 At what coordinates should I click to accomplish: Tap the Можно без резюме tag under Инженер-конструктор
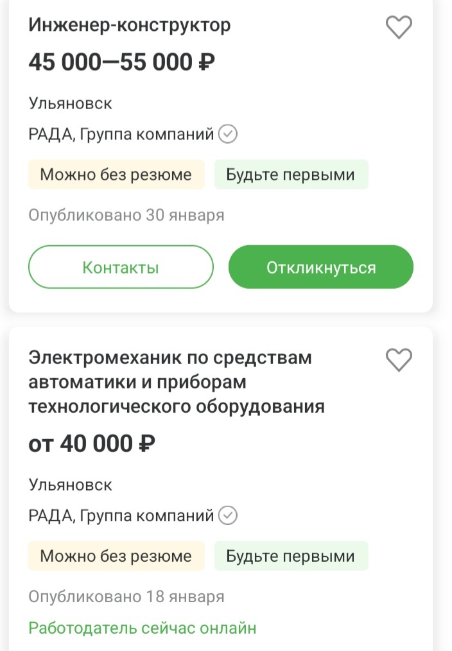116,175
